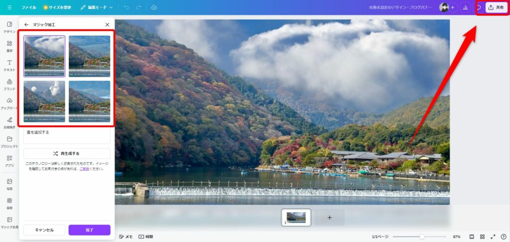Screen dimensions: 510x242
Task: Open the アプリ apps tab
Action: pos(9,161)
